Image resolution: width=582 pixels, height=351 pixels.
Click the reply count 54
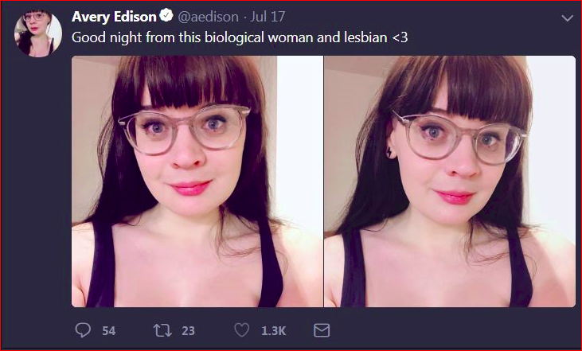[x=109, y=330]
